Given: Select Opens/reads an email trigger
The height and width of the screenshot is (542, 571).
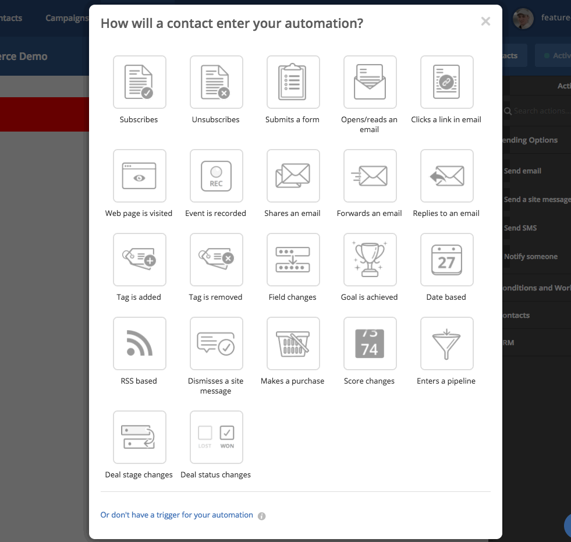Looking at the screenshot, I should 370,82.
